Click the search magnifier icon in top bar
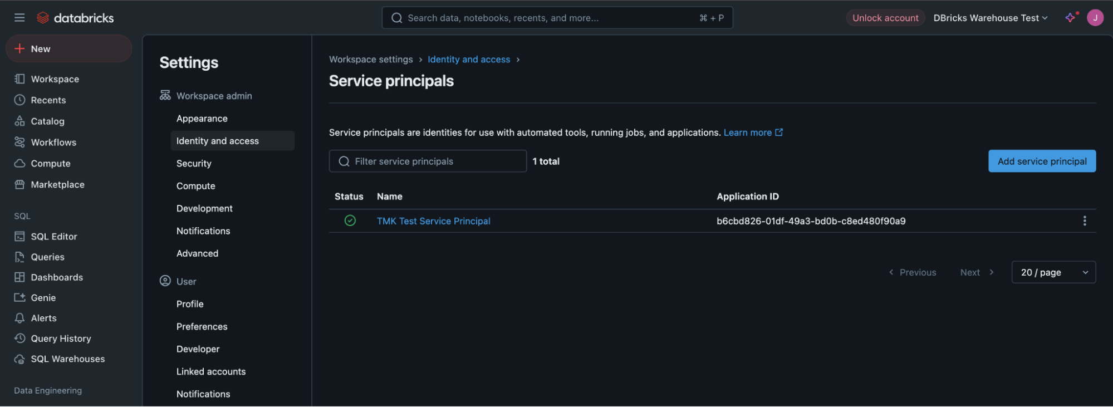Screen dimensions: 1113x407 coord(396,18)
